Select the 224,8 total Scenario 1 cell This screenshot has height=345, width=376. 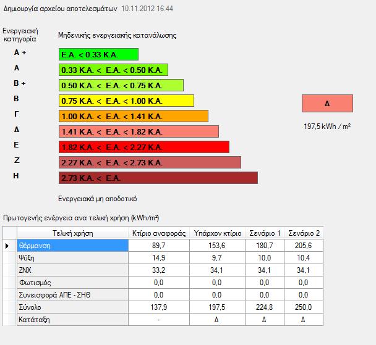coord(265,307)
